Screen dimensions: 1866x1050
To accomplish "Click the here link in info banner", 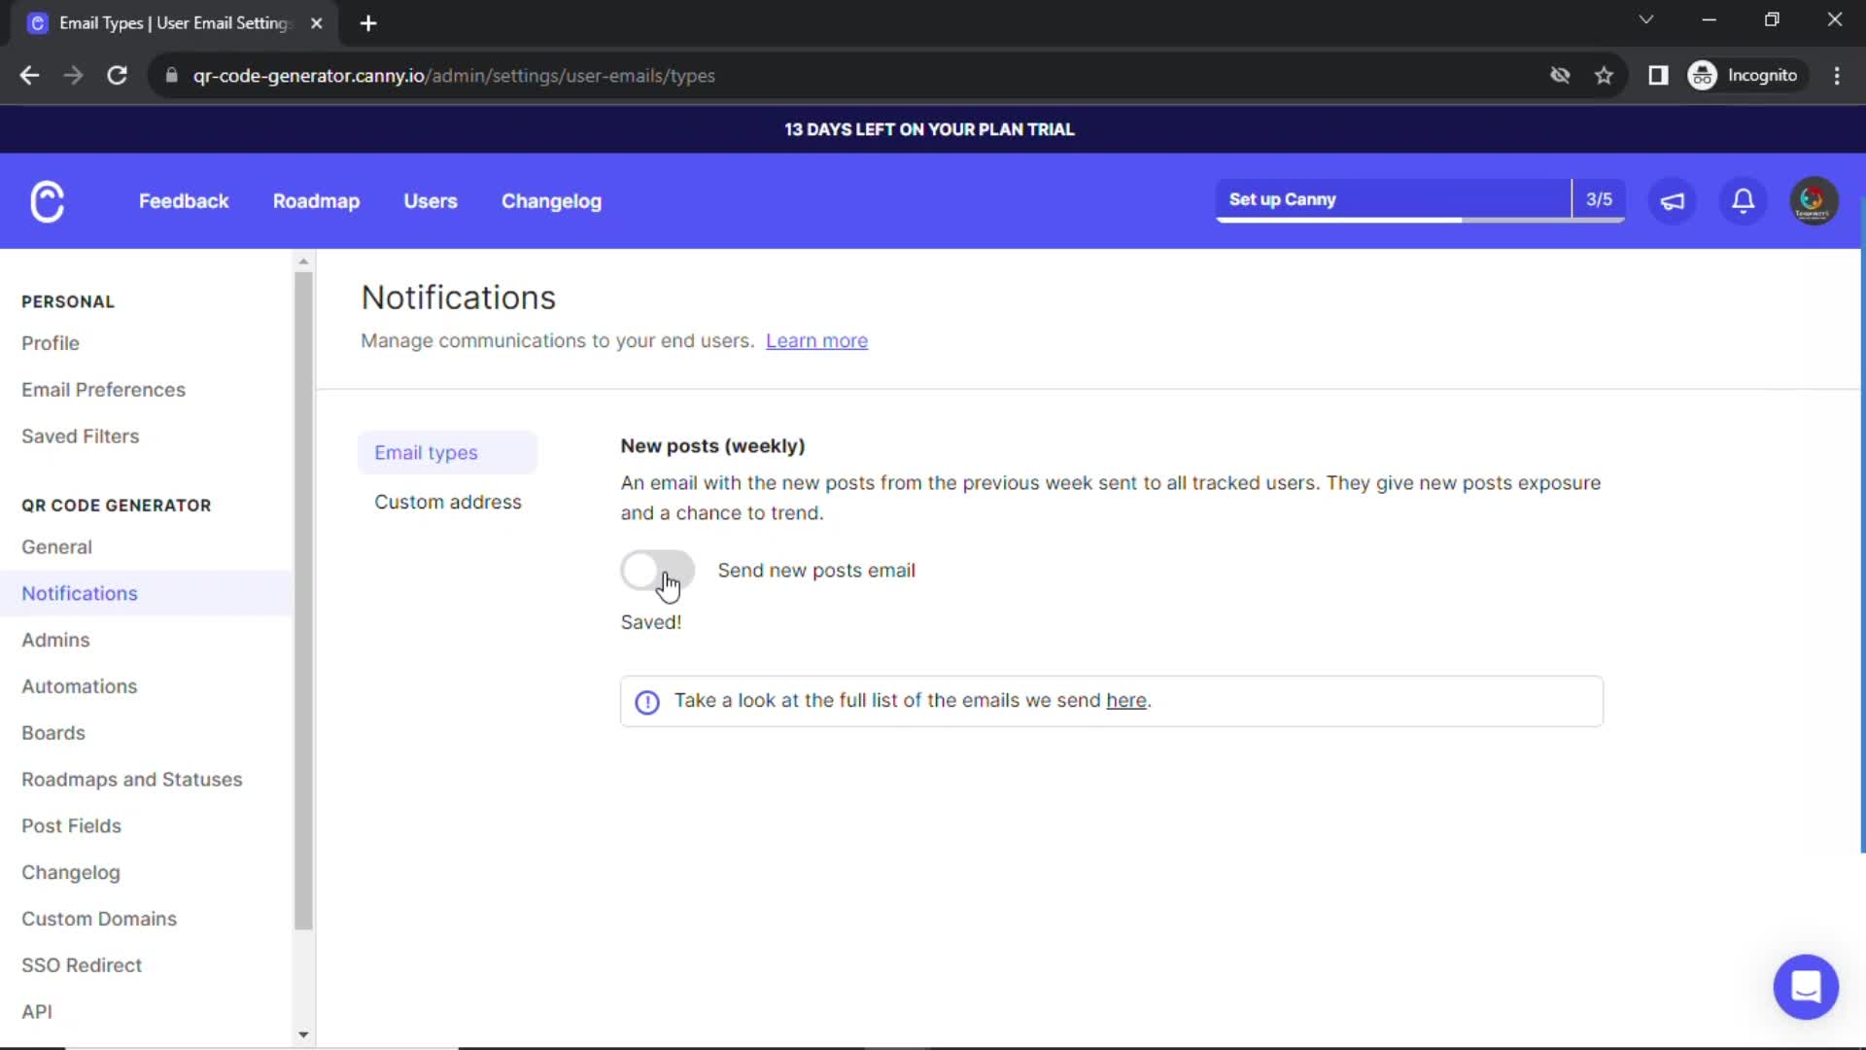I will (x=1125, y=699).
